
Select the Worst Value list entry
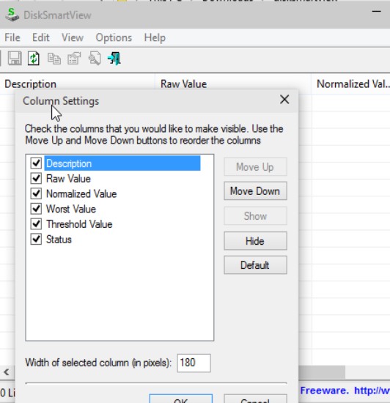(71, 209)
